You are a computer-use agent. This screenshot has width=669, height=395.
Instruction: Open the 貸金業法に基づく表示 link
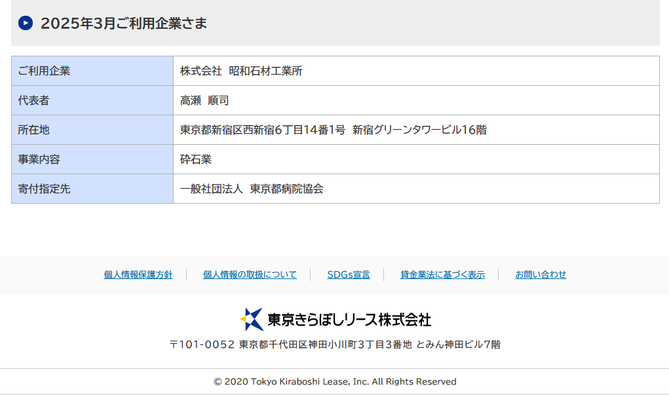click(x=442, y=274)
